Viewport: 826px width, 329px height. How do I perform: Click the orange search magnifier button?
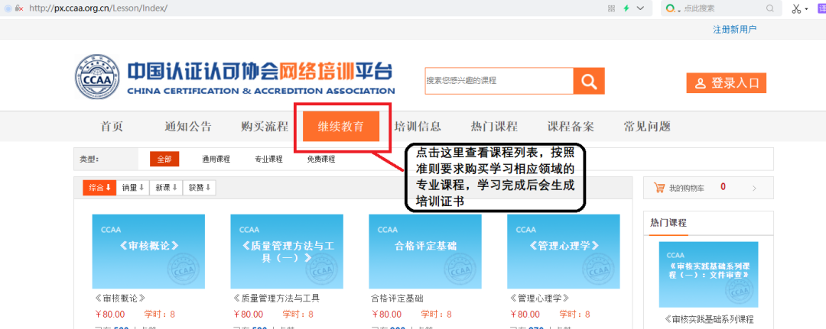[589, 82]
